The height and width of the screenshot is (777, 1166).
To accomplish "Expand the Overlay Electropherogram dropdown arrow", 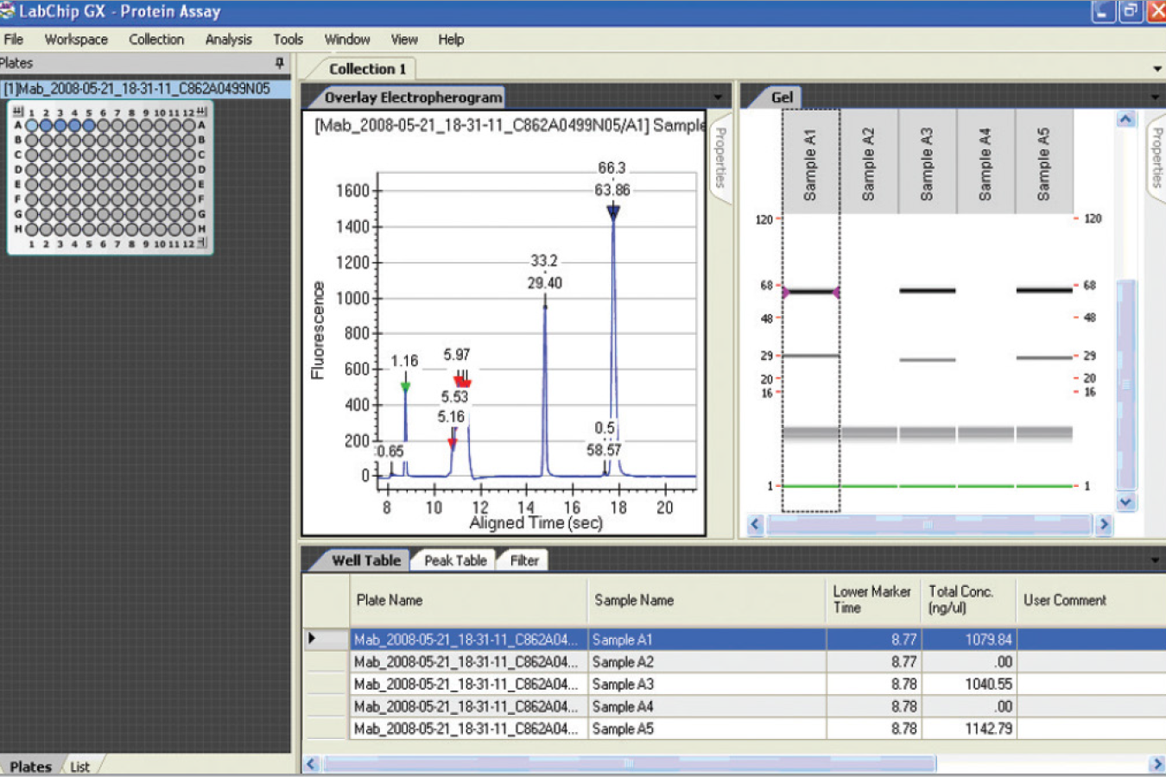I will [x=719, y=98].
